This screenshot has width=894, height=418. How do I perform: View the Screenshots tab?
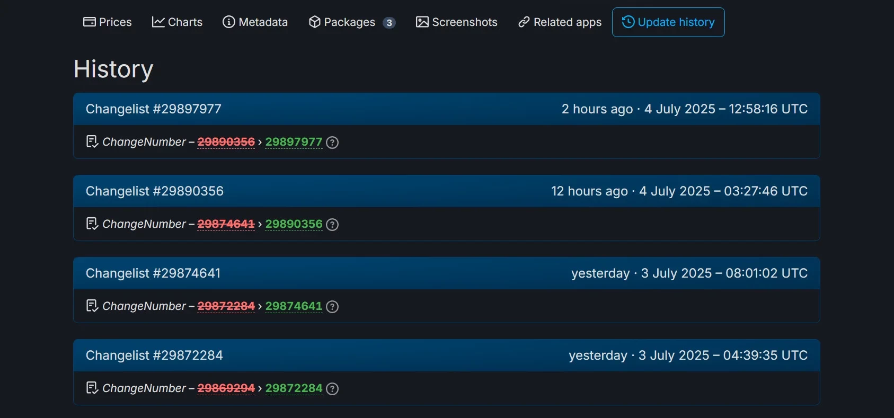pos(457,22)
